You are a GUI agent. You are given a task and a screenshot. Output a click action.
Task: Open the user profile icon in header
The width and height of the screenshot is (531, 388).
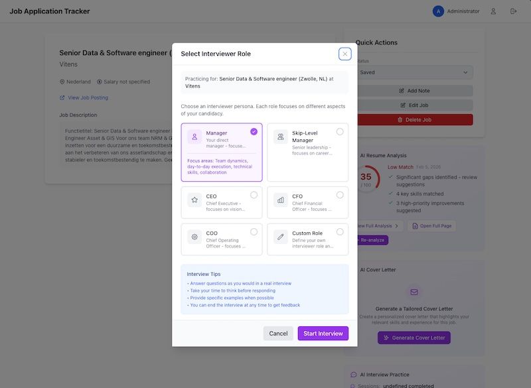[493, 11]
